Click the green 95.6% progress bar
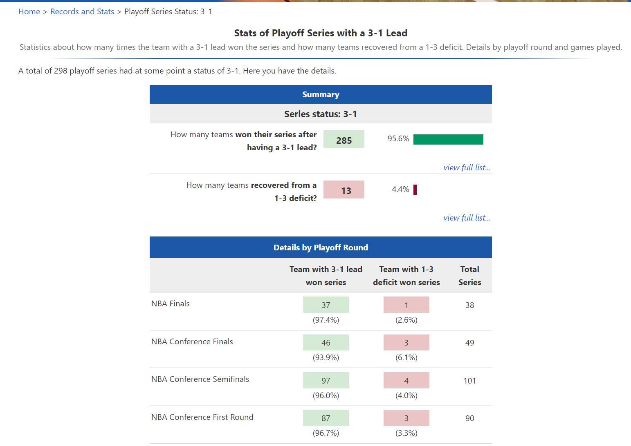Screen dimensions: 631x446 (448, 139)
